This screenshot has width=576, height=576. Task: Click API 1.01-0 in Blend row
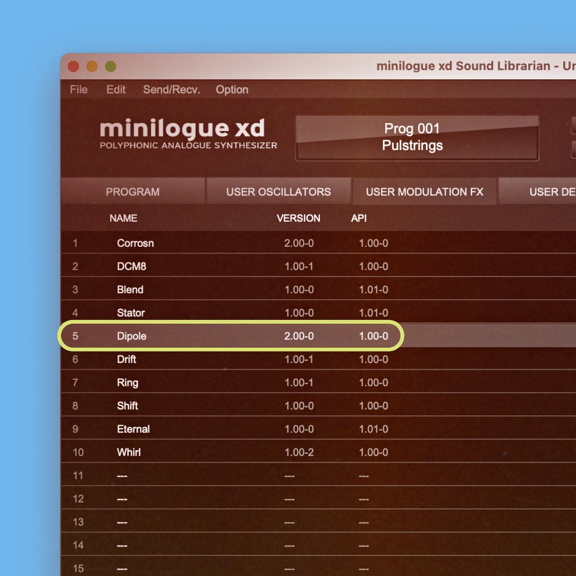pyautogui.click(x=373, y=289)
